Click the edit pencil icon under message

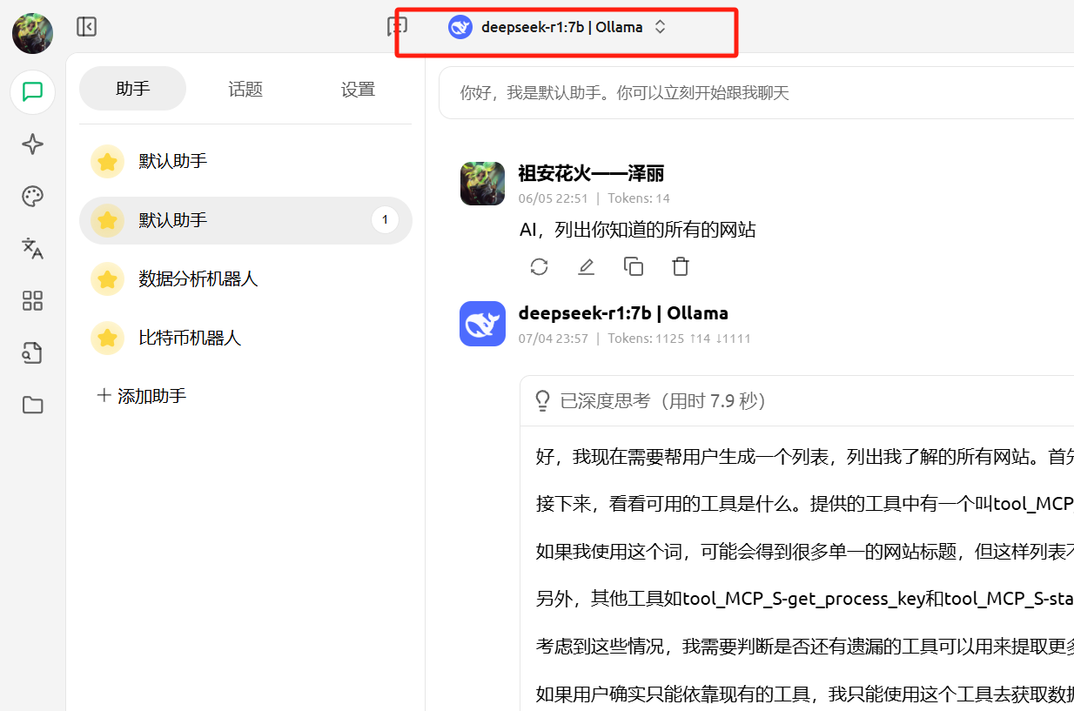tap(587, 267)
